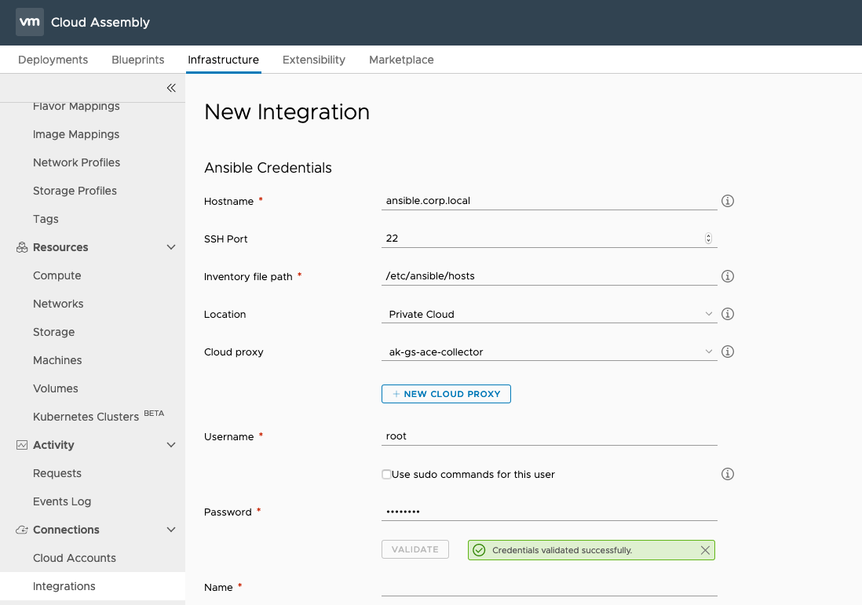Click the VMware logo icon
The image size is (862, 605).
(30, 23)
